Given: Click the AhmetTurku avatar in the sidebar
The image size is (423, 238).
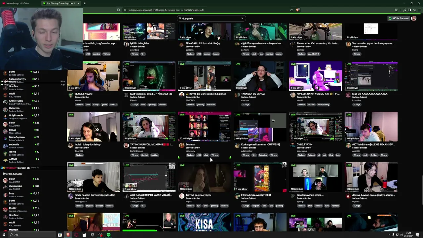Looking at the screenshot, I should tap(5, 102).
